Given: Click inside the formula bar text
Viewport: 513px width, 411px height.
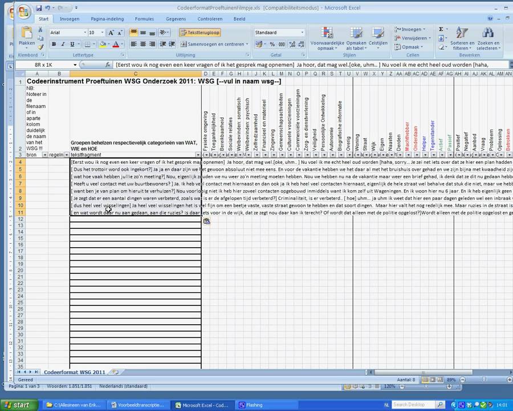Looking at the screenshot, I should [x=311, y=65].
